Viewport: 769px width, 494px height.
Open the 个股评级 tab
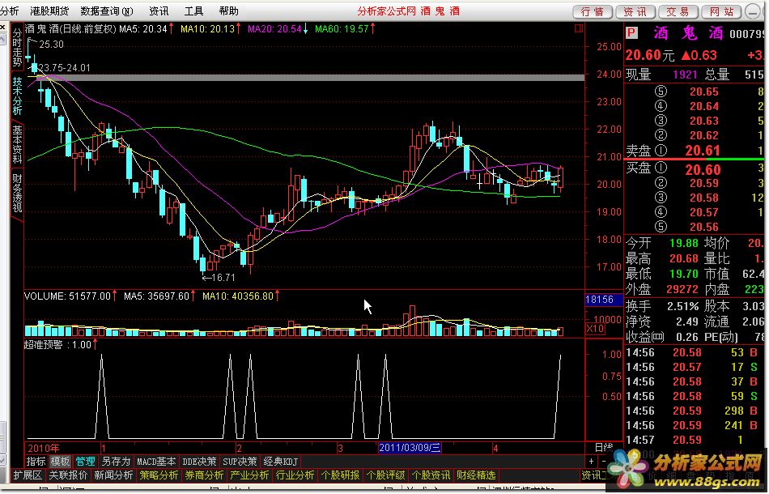(385, 475)
